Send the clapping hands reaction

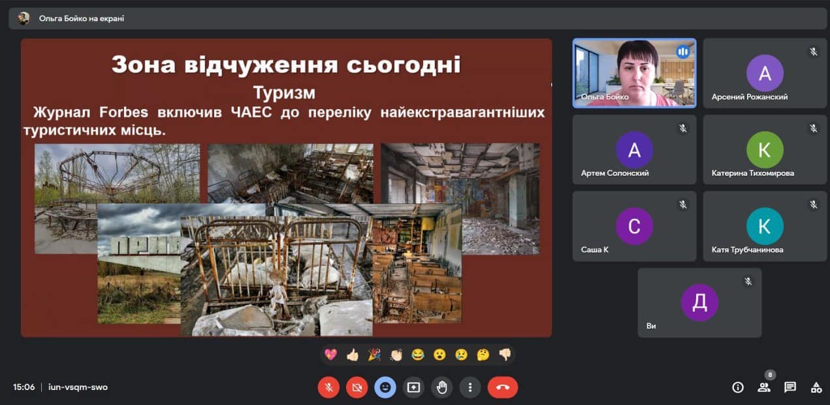pyautogui.click(x=396, y=355)
